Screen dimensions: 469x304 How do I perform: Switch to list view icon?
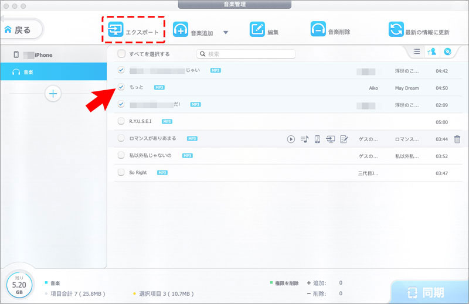click(417, 52)
